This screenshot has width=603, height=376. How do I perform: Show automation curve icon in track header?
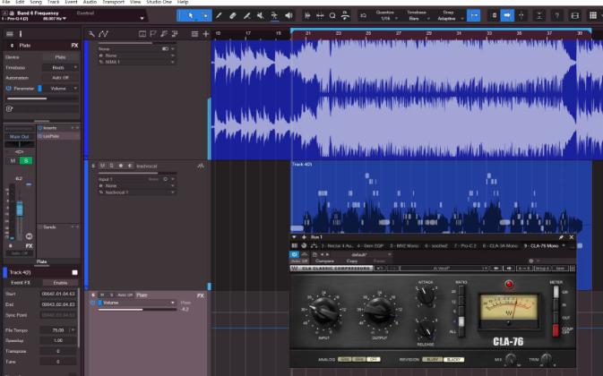click(103, 34)
